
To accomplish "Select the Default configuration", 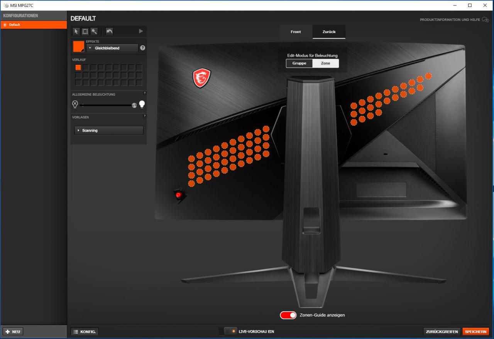I will coord(34,25).
